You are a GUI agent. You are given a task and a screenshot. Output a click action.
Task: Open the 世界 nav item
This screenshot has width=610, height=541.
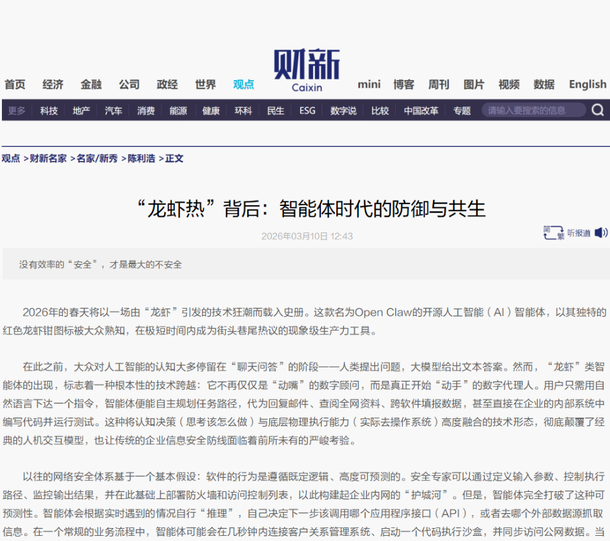pyautogui.click(x=205, y=85)
